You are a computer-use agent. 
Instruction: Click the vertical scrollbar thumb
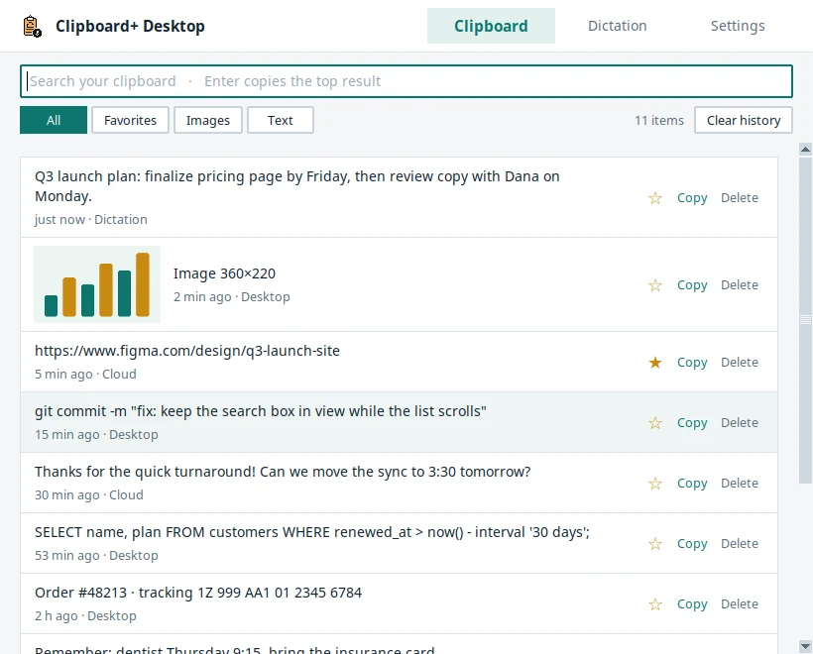(x=805, y=320)
